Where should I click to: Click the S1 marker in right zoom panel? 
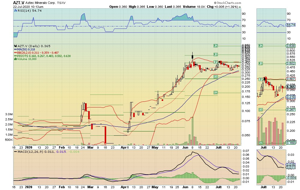(x=261, y=110)
